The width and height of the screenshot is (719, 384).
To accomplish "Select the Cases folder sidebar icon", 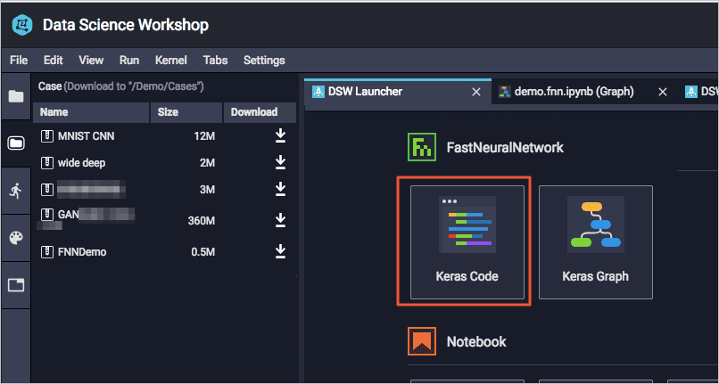I will click(16, 143).
